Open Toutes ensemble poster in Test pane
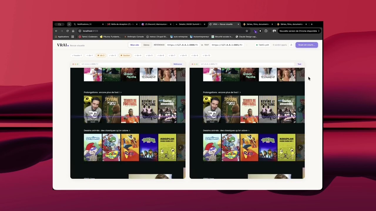Image resolution: width=376 pixels, height=211 pixels. (286, 109)
